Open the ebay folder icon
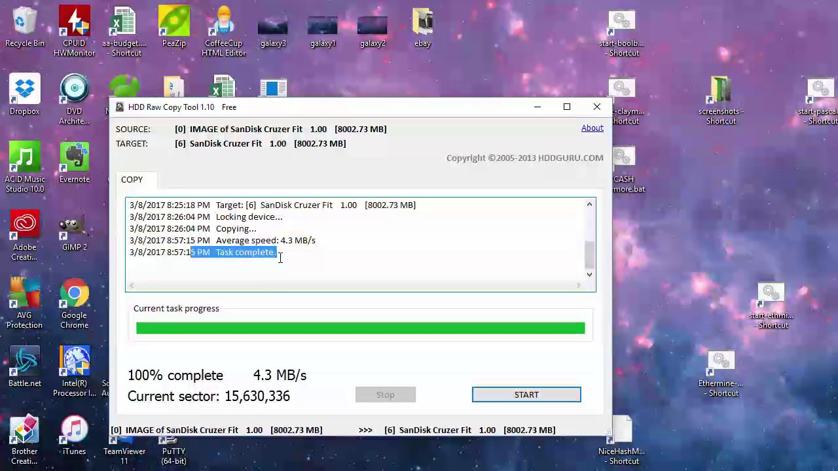 (422, 26)
